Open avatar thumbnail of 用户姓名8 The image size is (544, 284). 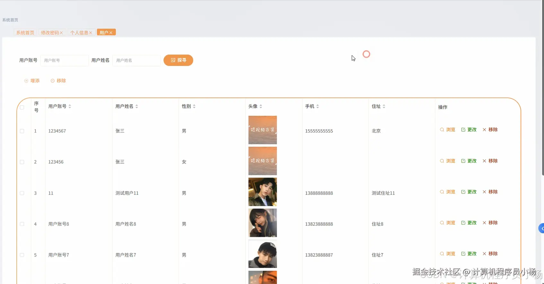click(x=263, y=223)
